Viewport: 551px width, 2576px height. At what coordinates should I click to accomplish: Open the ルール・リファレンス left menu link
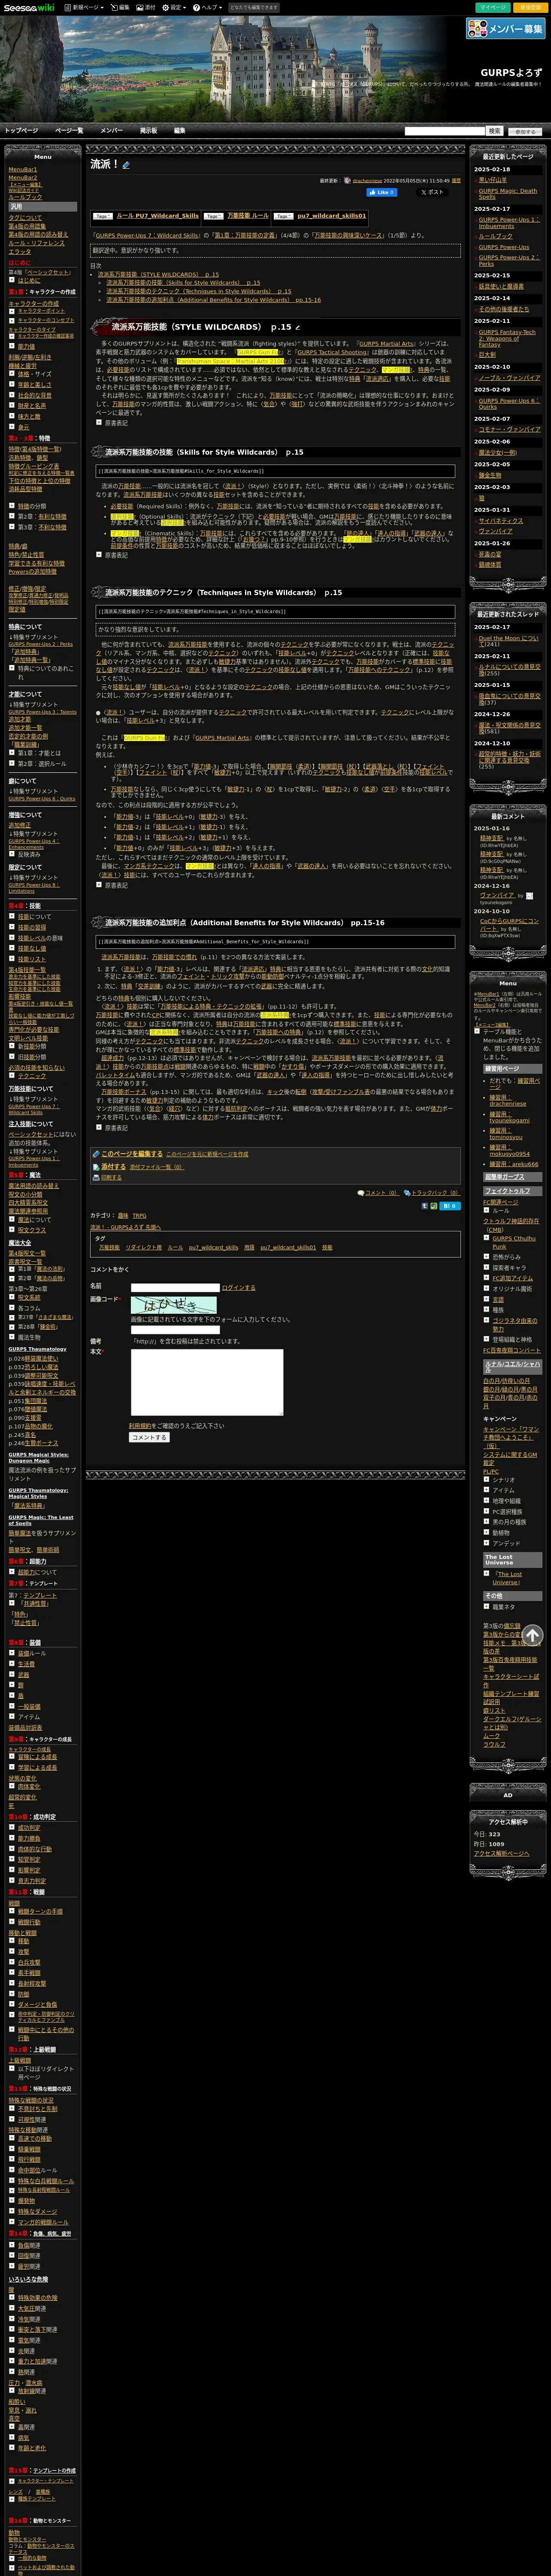37,243
